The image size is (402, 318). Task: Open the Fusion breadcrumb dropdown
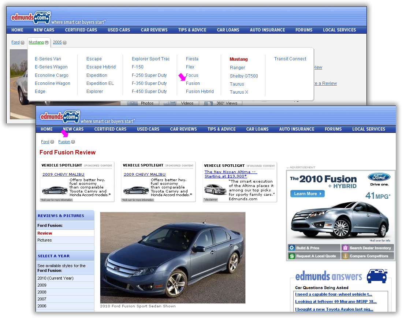click(x=73, y=142)
